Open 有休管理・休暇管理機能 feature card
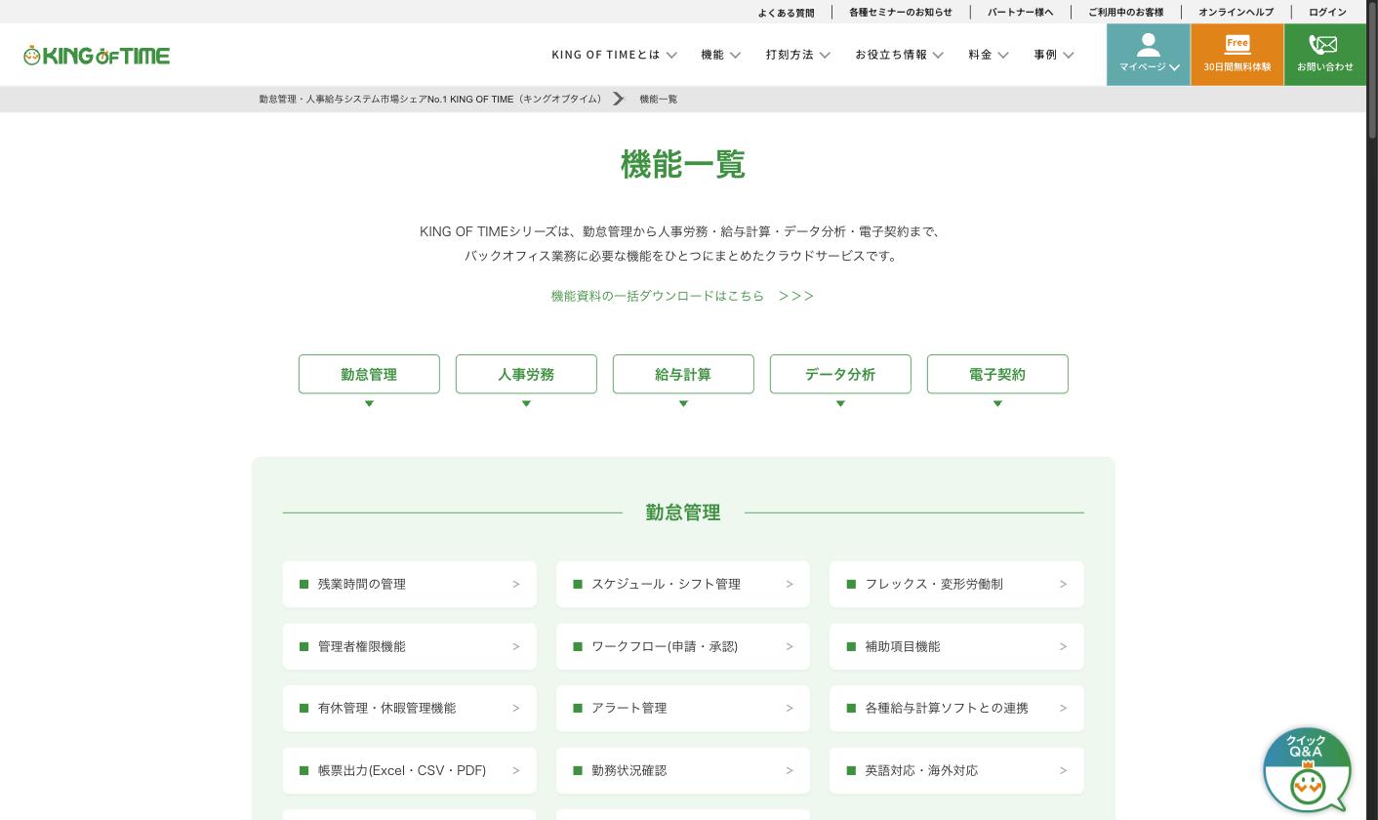The image size is (1378, 820). [x=410, y=708]
